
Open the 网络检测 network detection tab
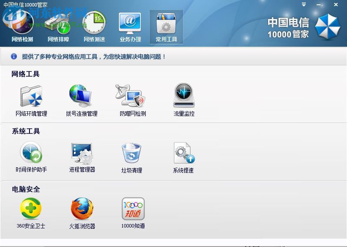(x=22, y=26)
